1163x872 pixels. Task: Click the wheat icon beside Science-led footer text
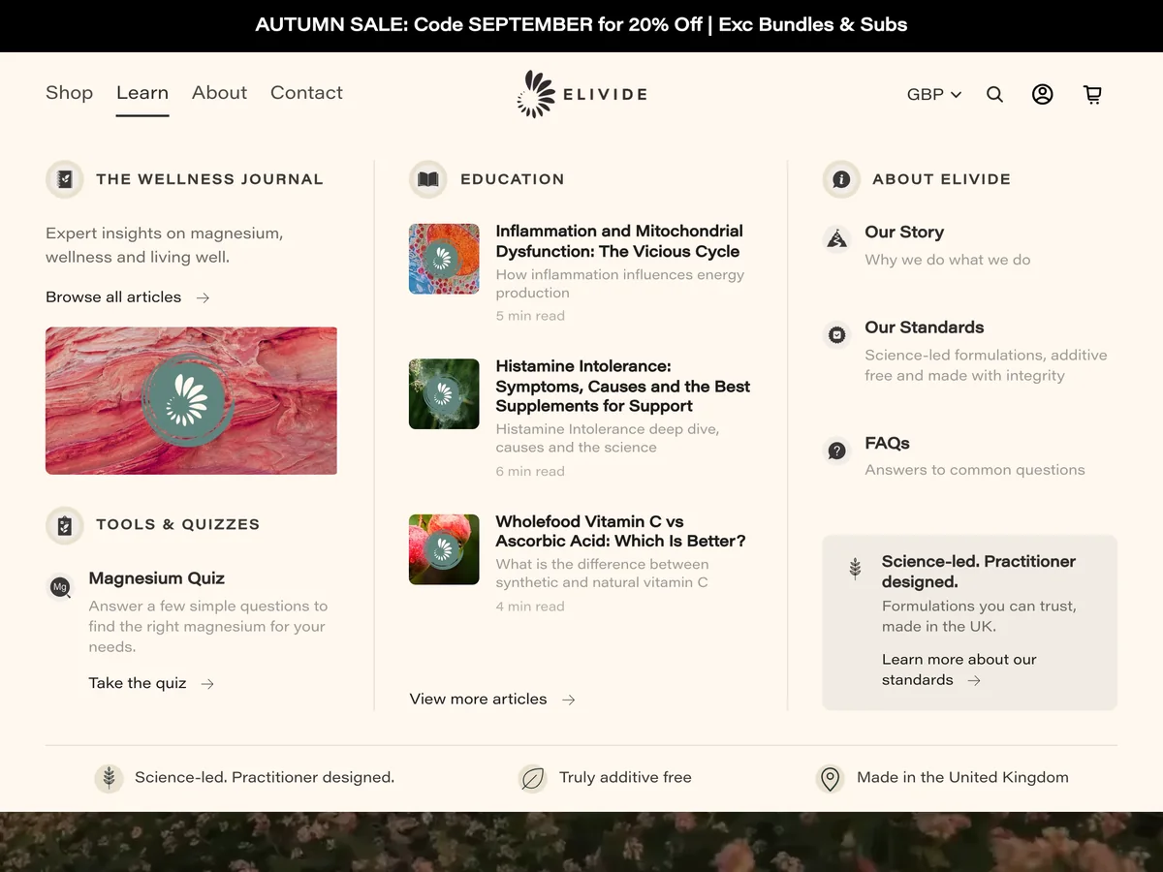tap(109, 778)
